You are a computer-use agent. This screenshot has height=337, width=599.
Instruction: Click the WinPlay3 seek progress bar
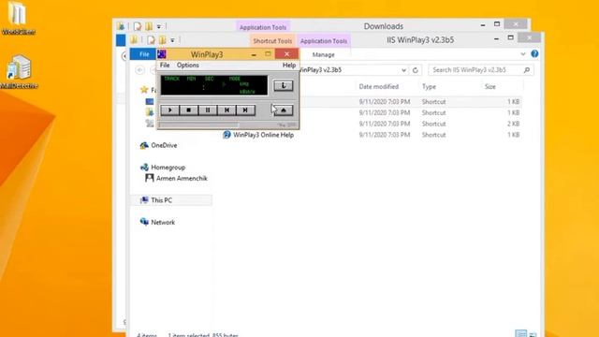(x=198, y=125)
